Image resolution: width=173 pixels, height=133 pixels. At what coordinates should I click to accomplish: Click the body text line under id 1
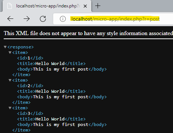(62, 69)
